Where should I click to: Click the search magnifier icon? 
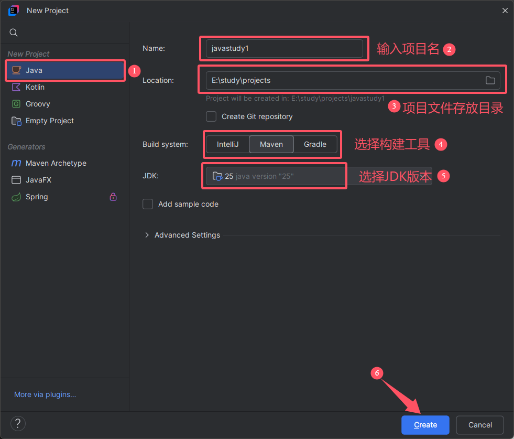(14, 33)
